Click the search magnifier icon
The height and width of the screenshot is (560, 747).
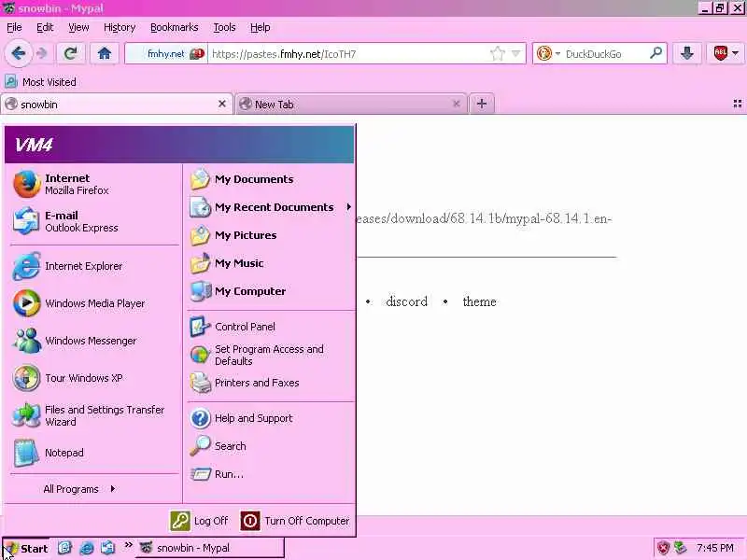[x=656, y=53]
